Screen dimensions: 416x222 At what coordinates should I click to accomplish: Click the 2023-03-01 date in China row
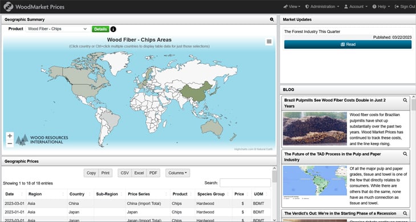(x=14, y=203)
